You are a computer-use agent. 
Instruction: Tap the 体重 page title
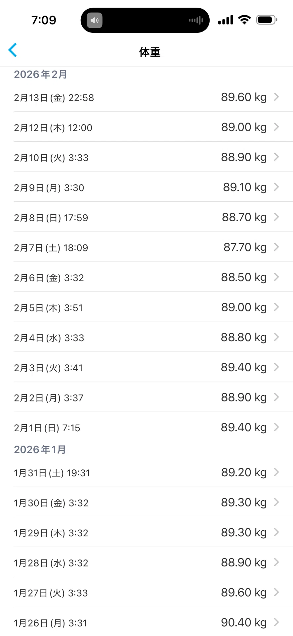coord(150,52)
